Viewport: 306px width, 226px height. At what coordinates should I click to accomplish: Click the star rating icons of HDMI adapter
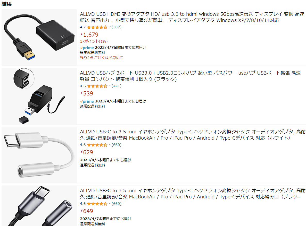[97, 27]
